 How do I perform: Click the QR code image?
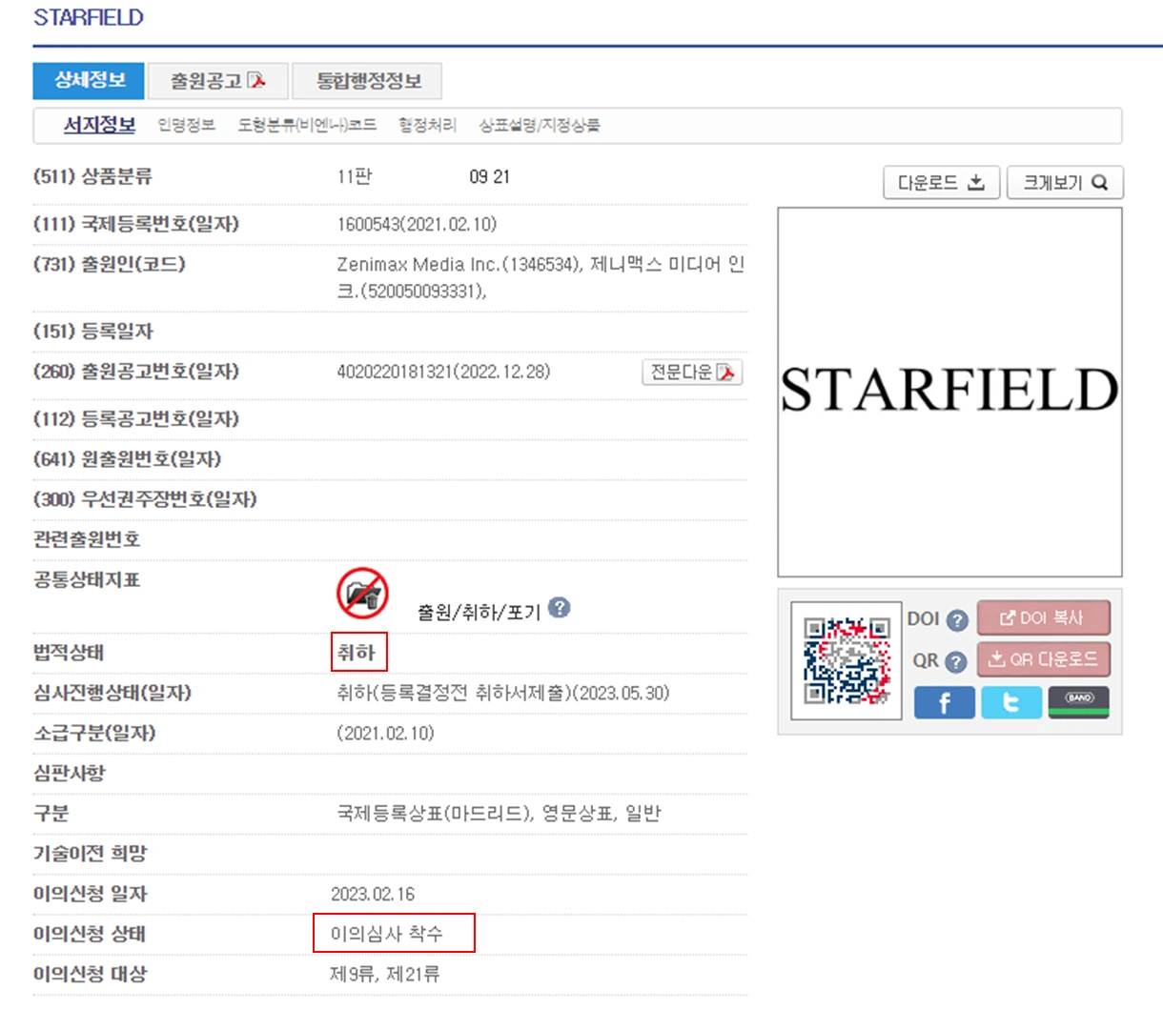pyautogui.click(x=847, y=660)
